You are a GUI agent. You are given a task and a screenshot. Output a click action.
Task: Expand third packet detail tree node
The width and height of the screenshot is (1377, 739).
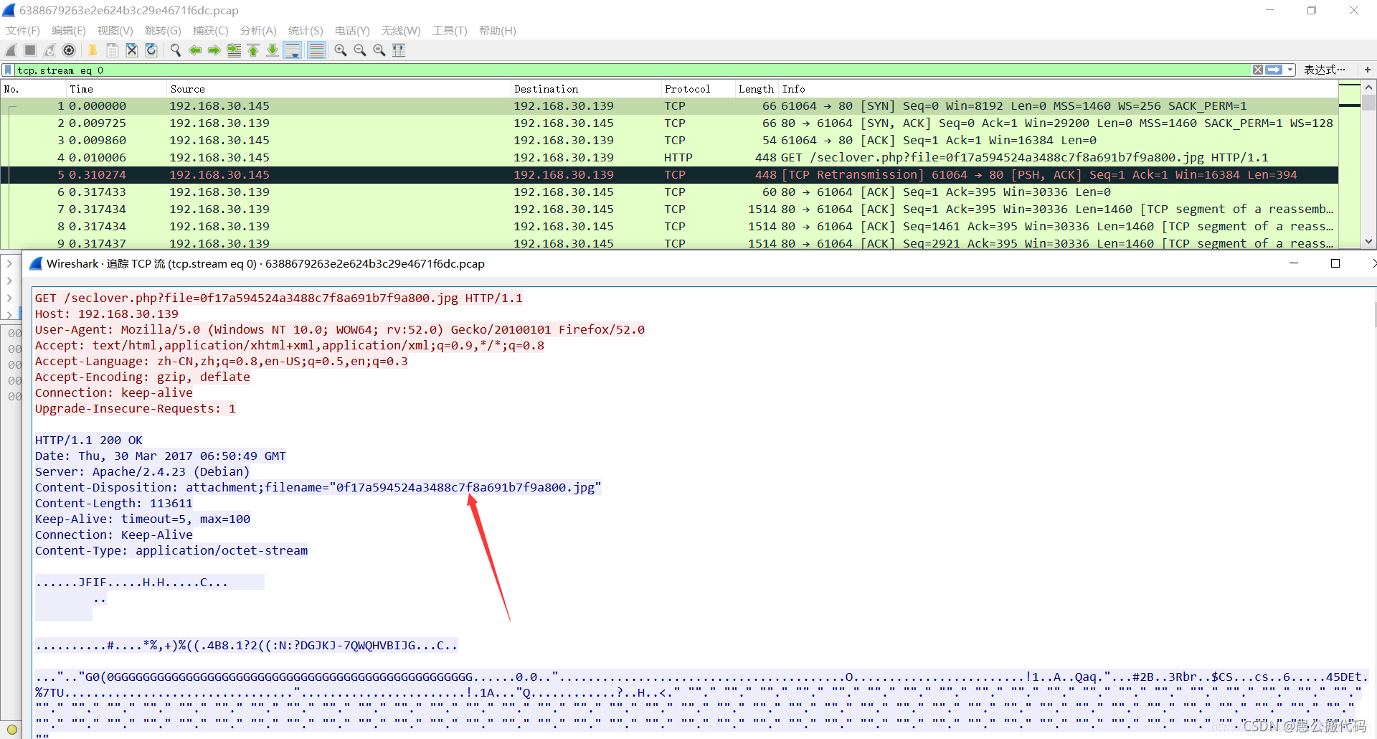(x=9, y=298)
